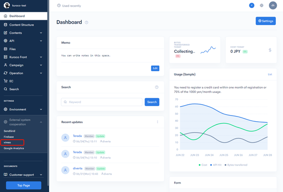Click the bytes transferred sparkline chart

[x=208, y=50]
